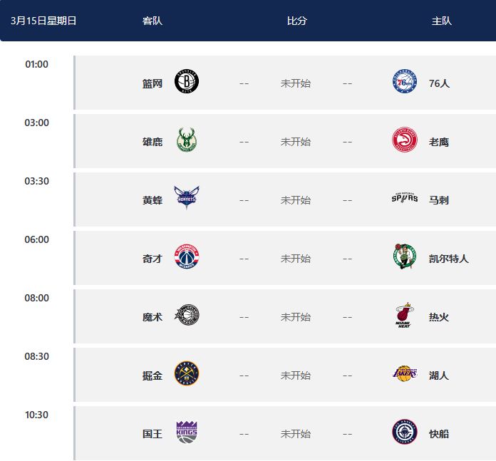Click the San Antonio Spurs logo
The width and height of the screenshot is (496, 461).
click(x=404, y=198)
